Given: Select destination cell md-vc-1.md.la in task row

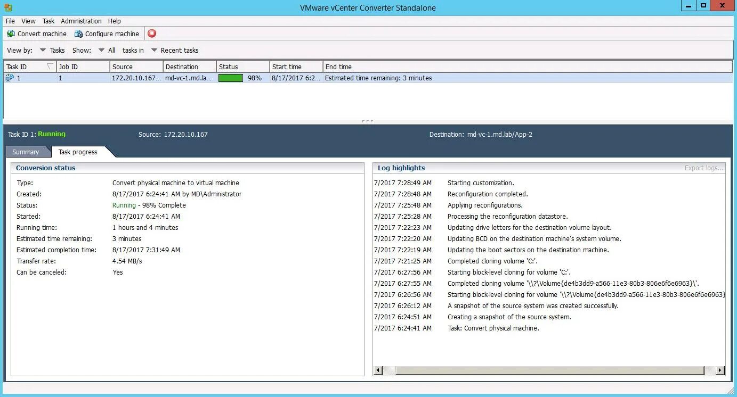Looking at the screenshot, I should (x=190, y=78).
